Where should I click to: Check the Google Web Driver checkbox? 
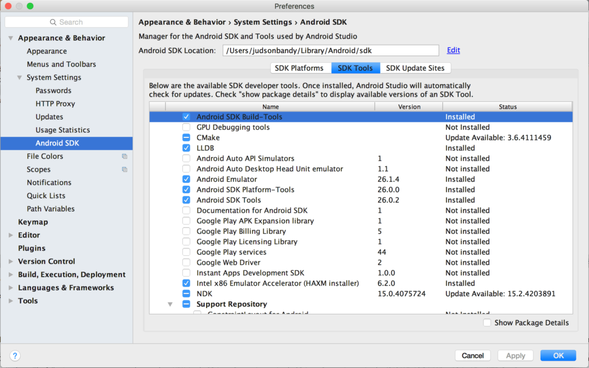(186, 262)
